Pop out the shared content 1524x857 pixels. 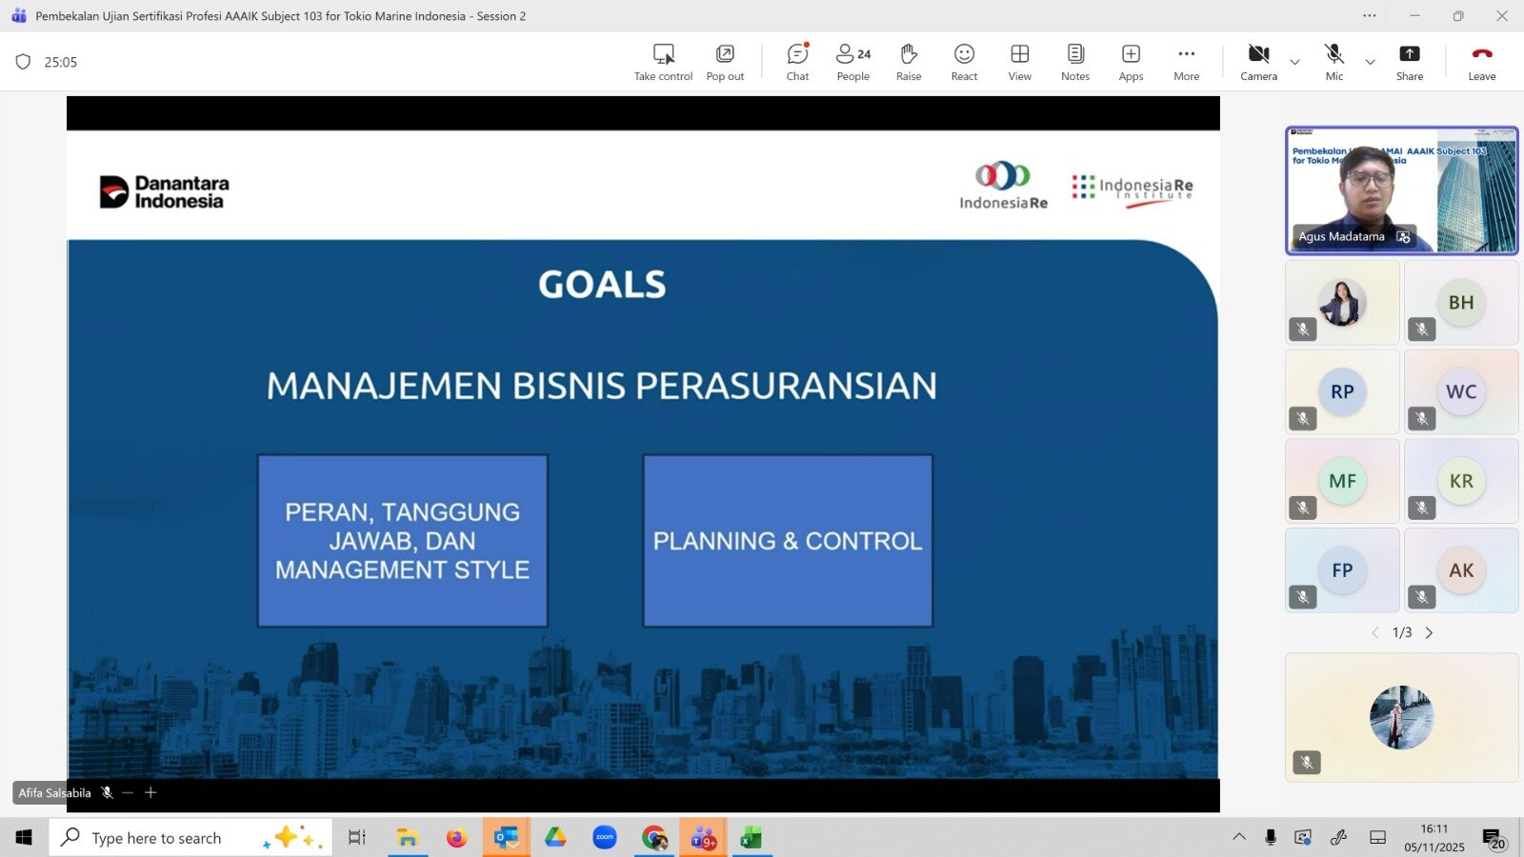[725, 62]
